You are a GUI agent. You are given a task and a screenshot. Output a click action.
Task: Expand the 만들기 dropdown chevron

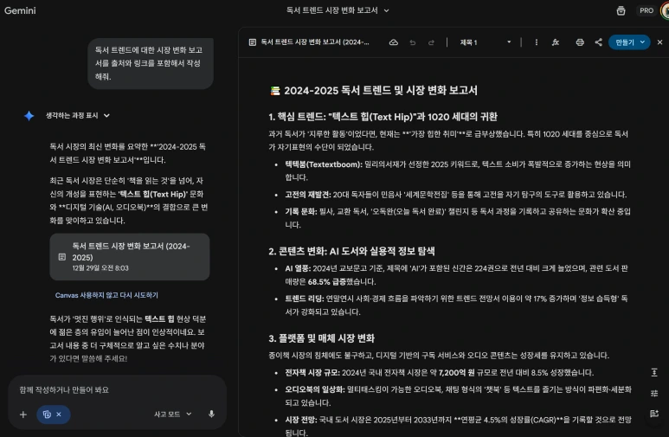tap(642, 42)
